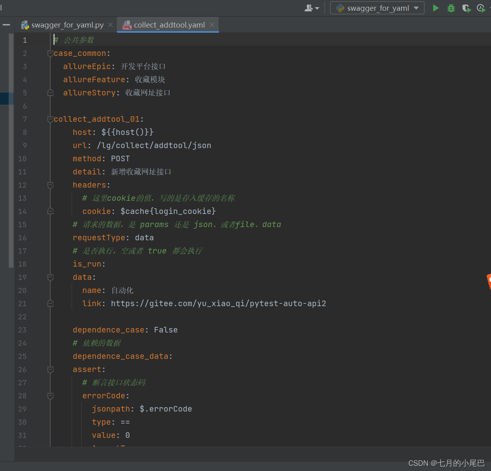
Task: Click fold end marker at link line
Action: 50,304
